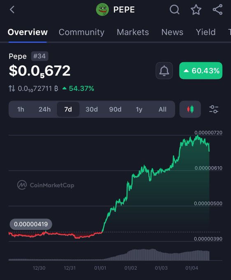Tap the 12/30 date label

click(39, 268)
